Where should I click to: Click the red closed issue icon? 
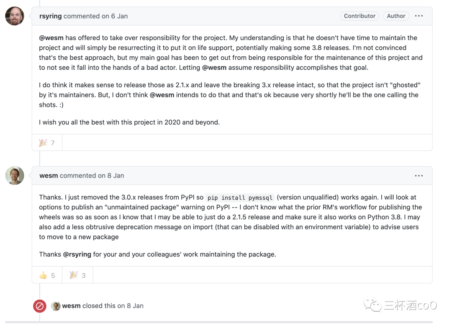[40, 306]
